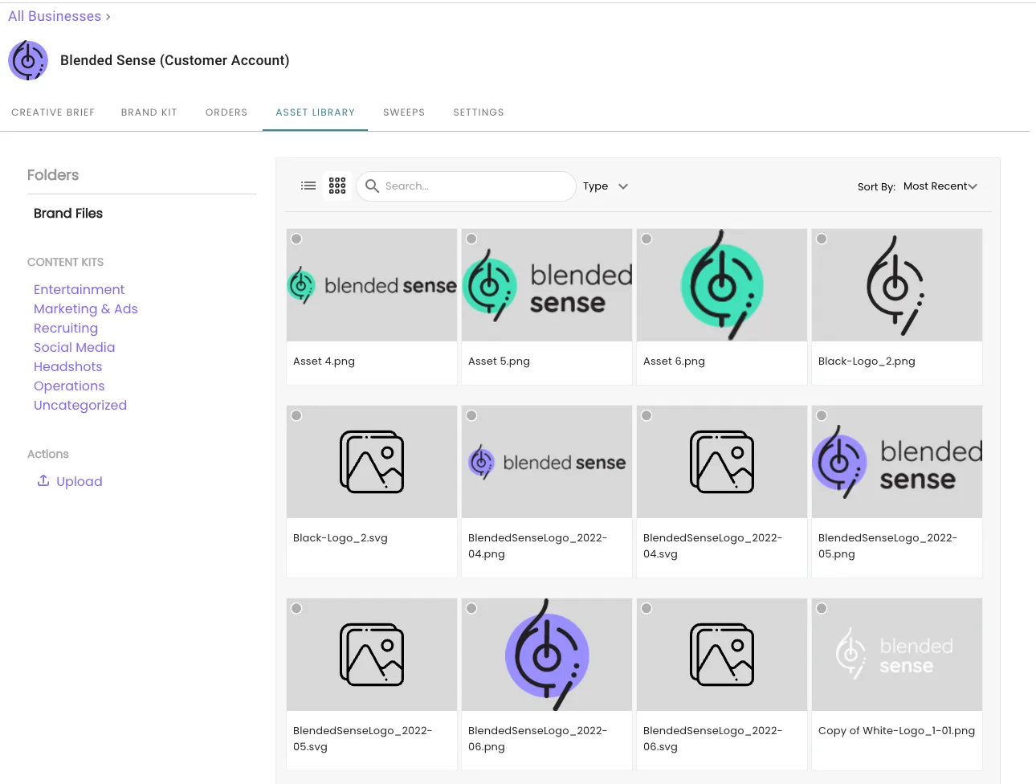Open the Asset 6.png thumbnail
This screenshot has height=784, width=1036.
(x=722, y=285)
